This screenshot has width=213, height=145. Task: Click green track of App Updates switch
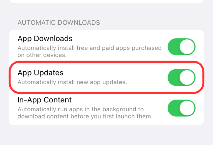[174, 77]
